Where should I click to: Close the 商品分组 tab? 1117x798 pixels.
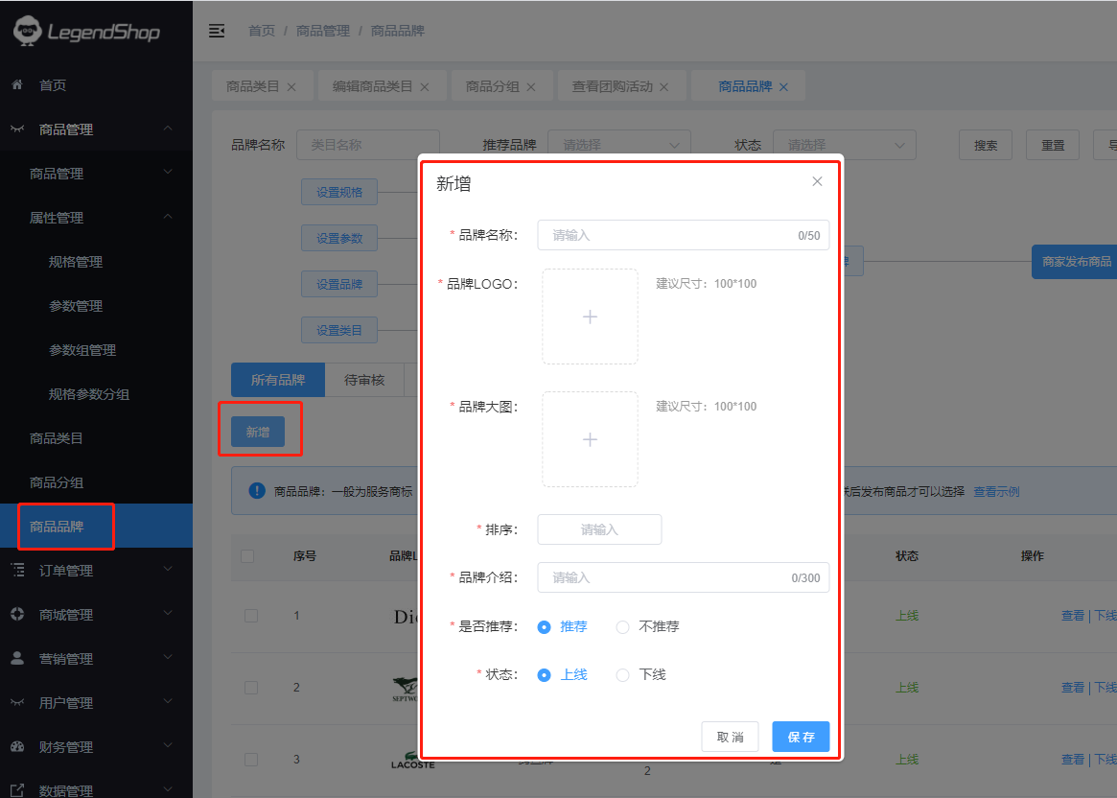coord(531,87)
